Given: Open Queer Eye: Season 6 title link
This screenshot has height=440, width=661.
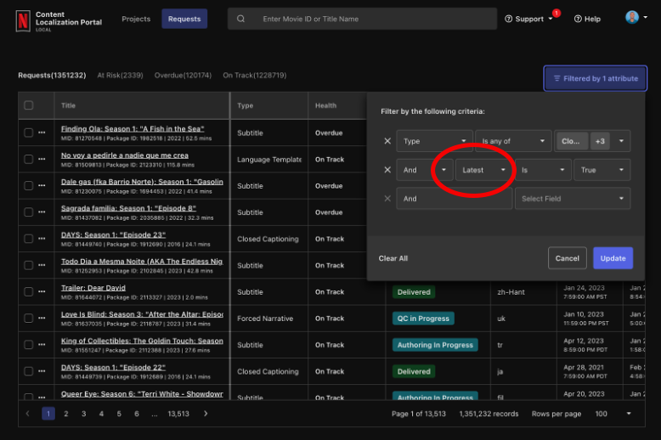Looking at the screenshot, I should tap(142, 394).
